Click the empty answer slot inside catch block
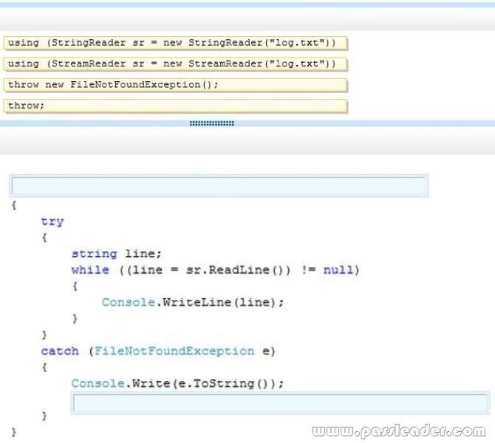Viewport: 495px width, 443px height. coord(280,403)
